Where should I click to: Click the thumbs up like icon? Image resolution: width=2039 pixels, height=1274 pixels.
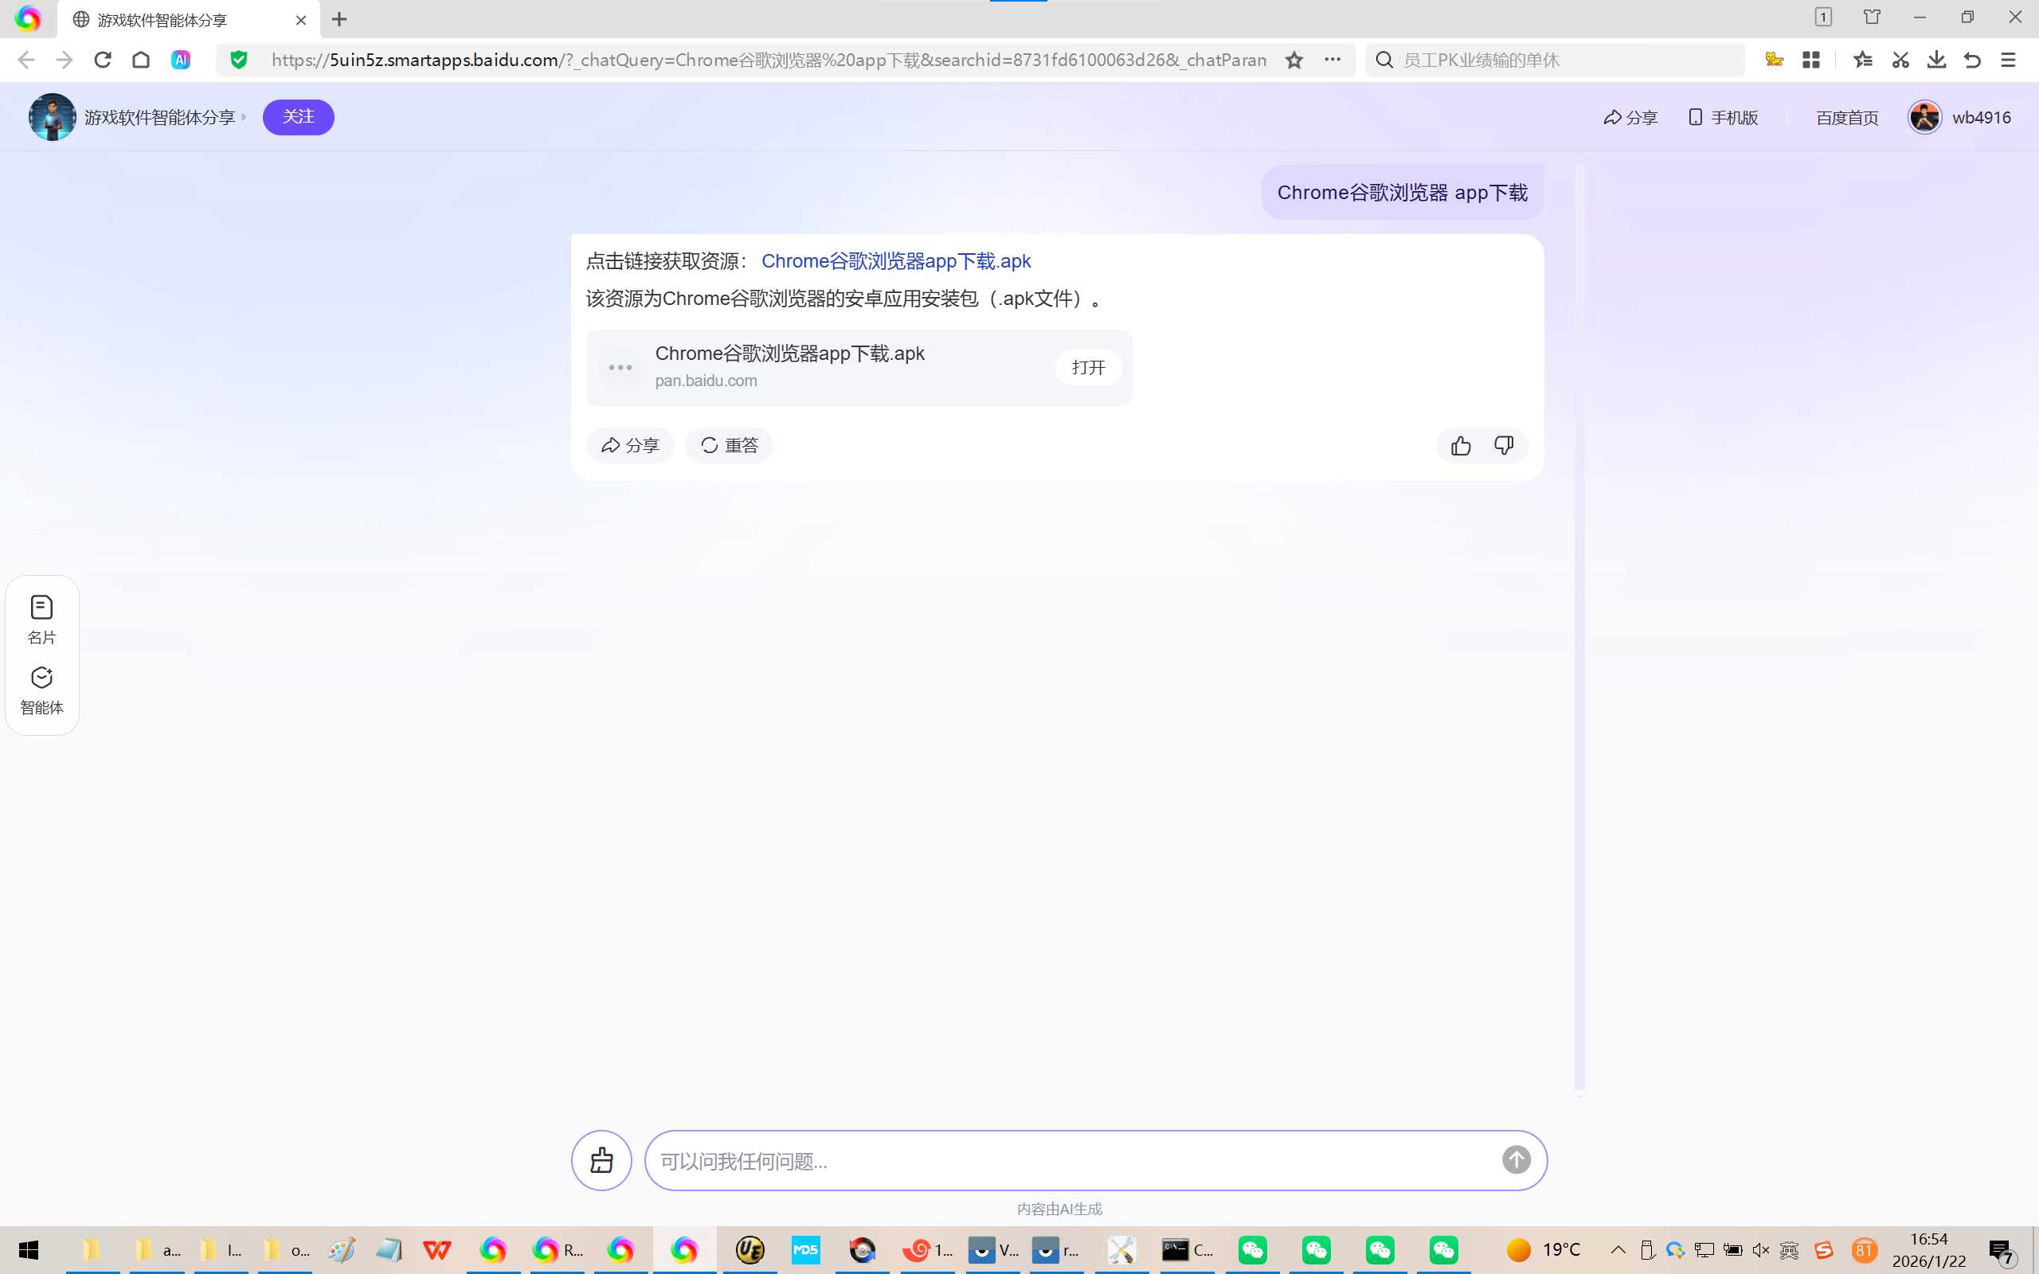point(1461,446)
